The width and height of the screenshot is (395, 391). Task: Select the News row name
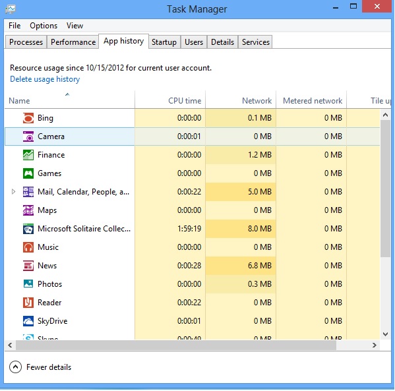(x=47, y=266)
